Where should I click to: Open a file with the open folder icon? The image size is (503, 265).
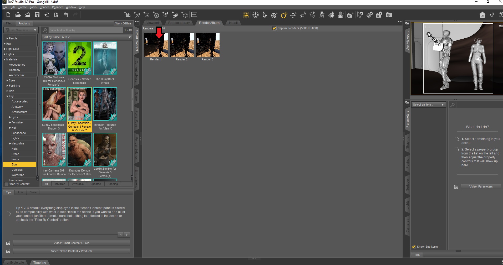[x=18, y=15]
